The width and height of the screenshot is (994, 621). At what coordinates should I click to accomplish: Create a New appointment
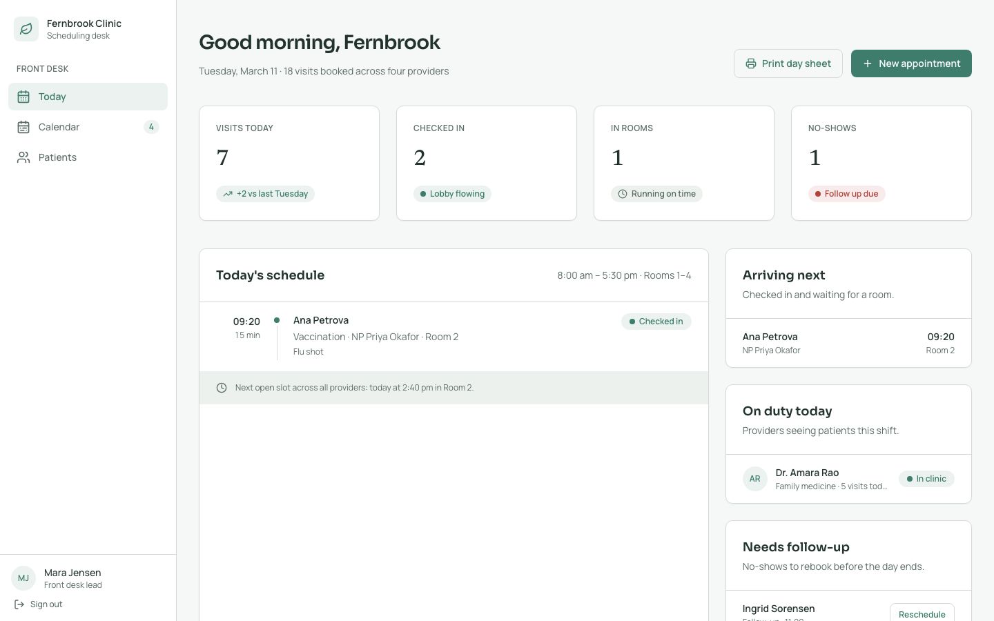coord(911,63)
